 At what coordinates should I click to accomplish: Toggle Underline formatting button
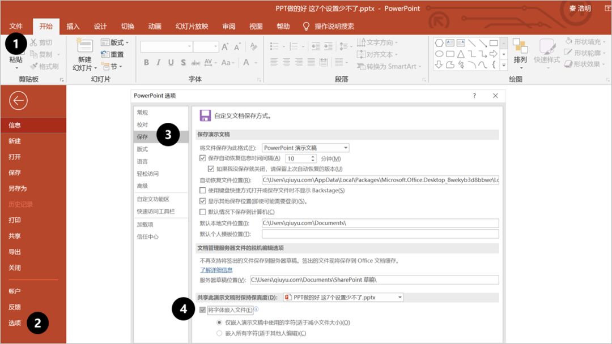[171, 62]
